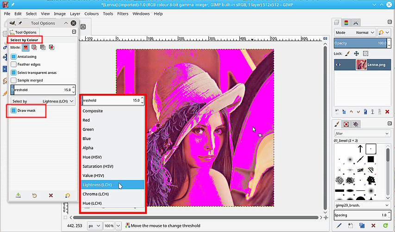Choose Composite from the Select by list
The width and height of the screenshot is (395, 232).
click(113, 111)
